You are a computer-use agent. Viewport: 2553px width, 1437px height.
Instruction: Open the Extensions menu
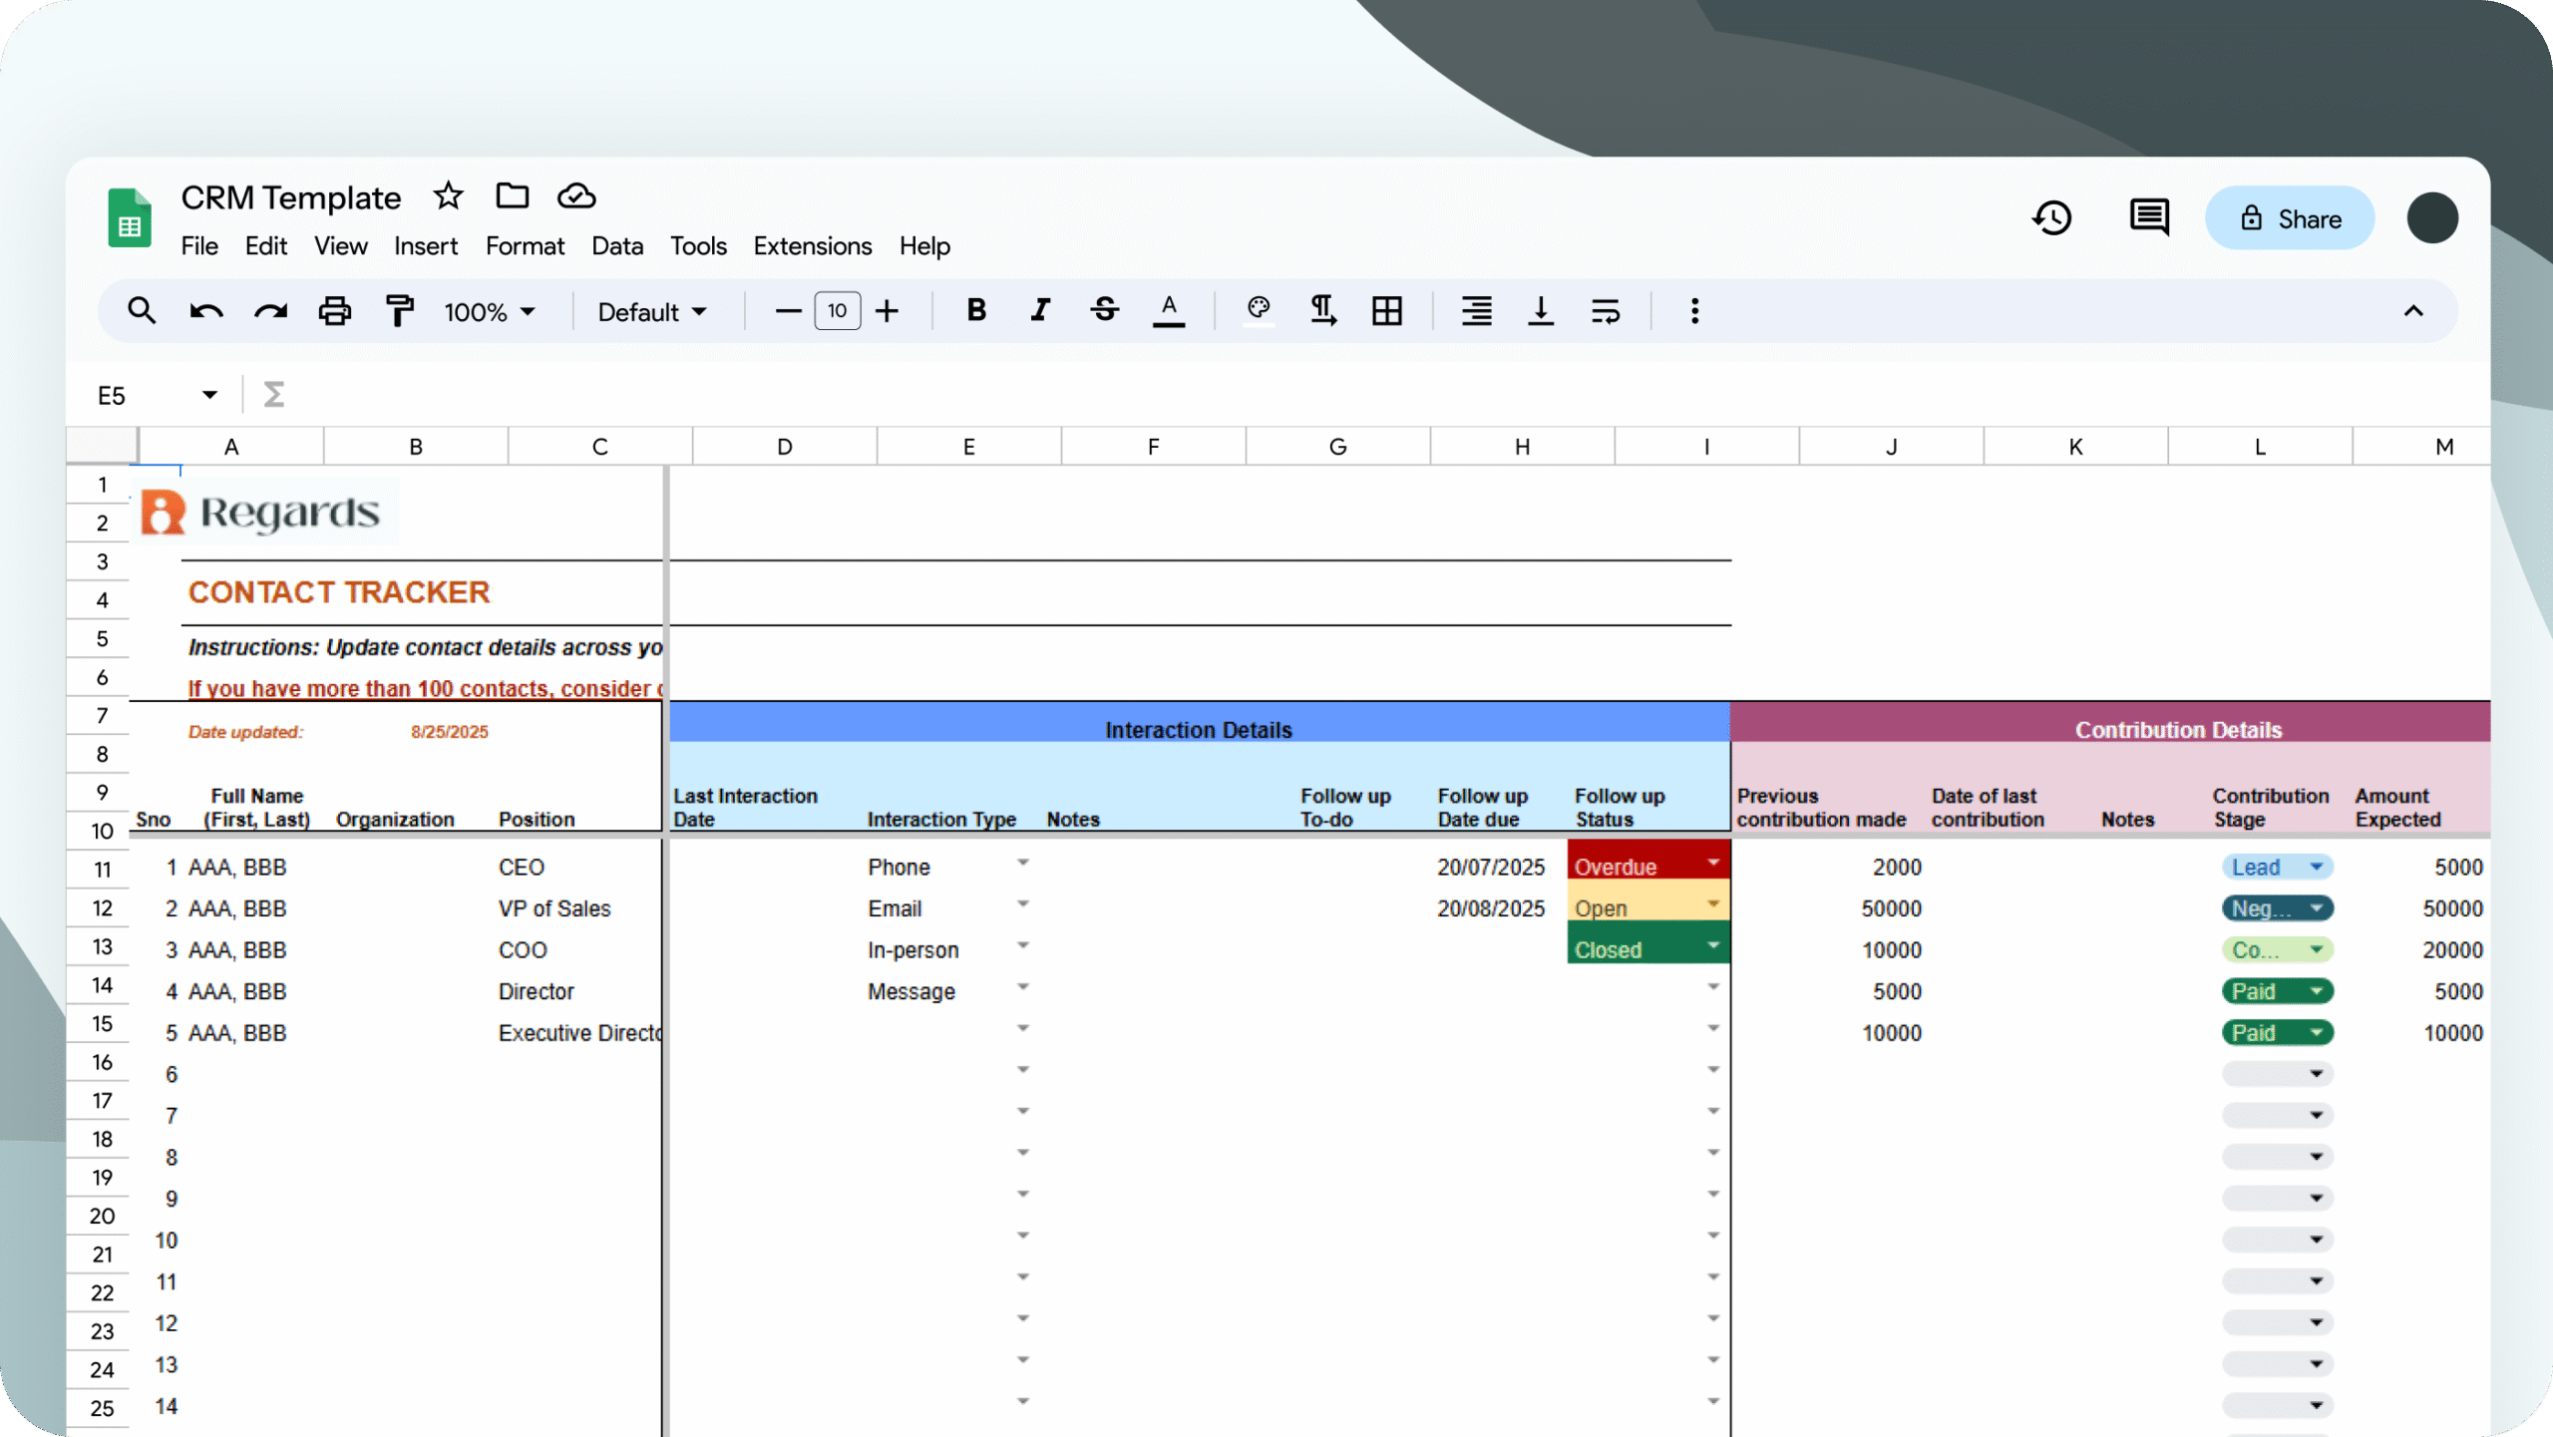[812, 246]
